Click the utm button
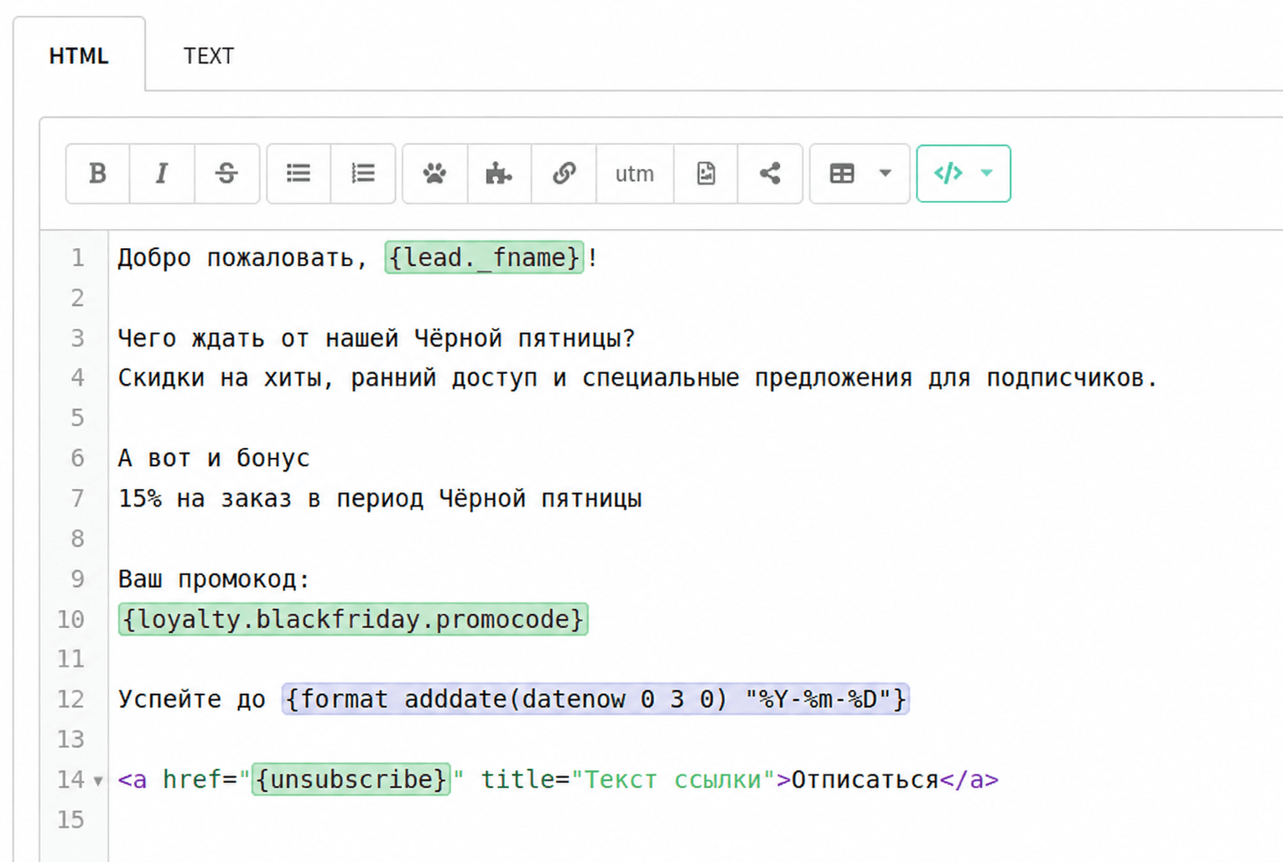 coord(635,174)
